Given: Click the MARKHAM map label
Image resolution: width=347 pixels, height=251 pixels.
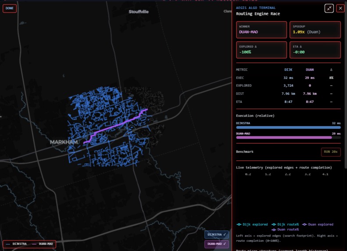Looking at the screenshot, I should point(64,142).
